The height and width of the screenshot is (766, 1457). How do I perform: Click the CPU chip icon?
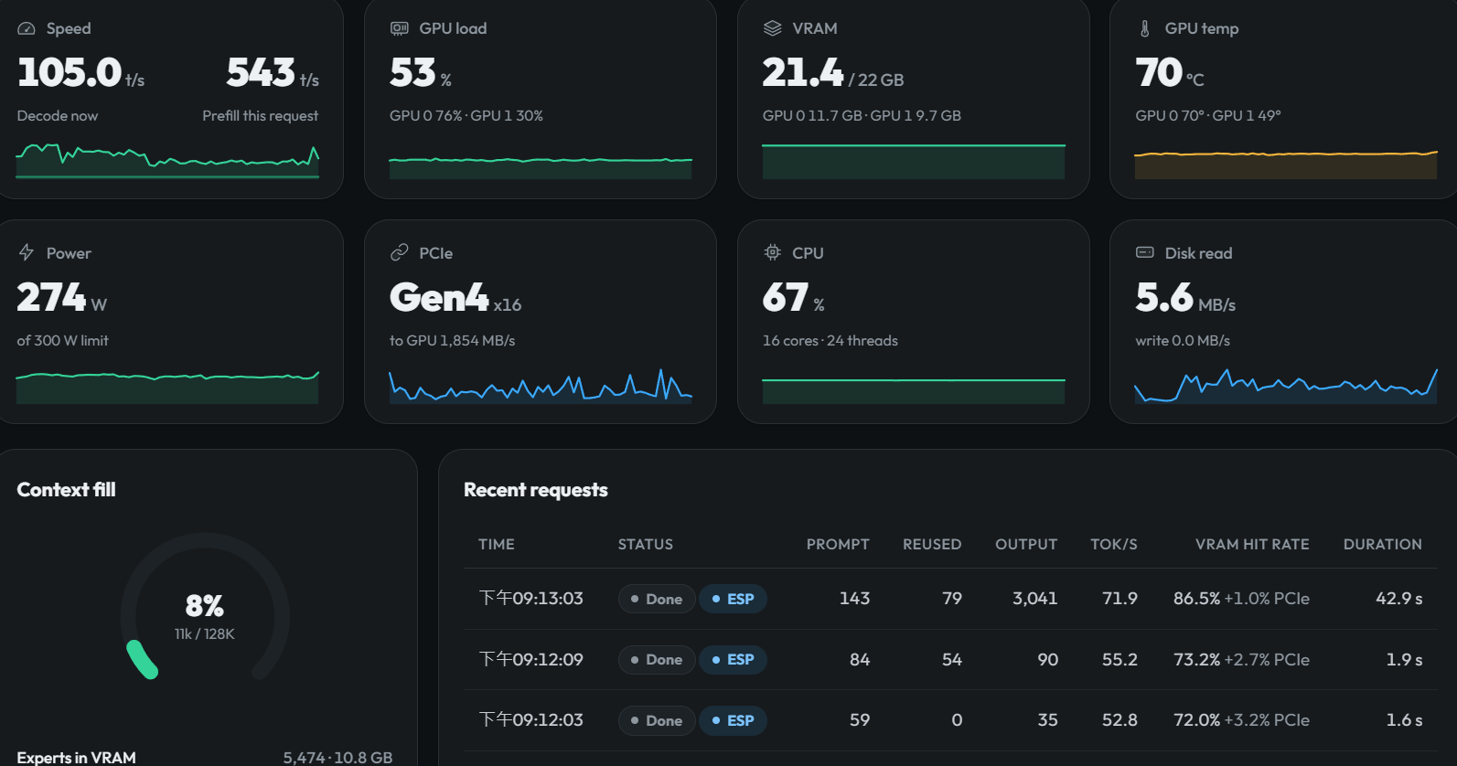[x=773, y=252]
